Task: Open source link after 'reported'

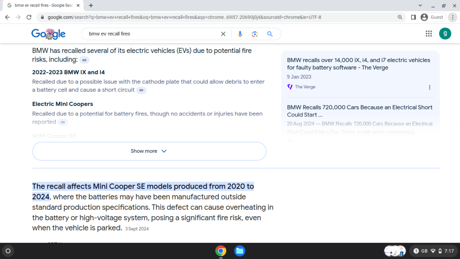Action: (x=63, y=122)
